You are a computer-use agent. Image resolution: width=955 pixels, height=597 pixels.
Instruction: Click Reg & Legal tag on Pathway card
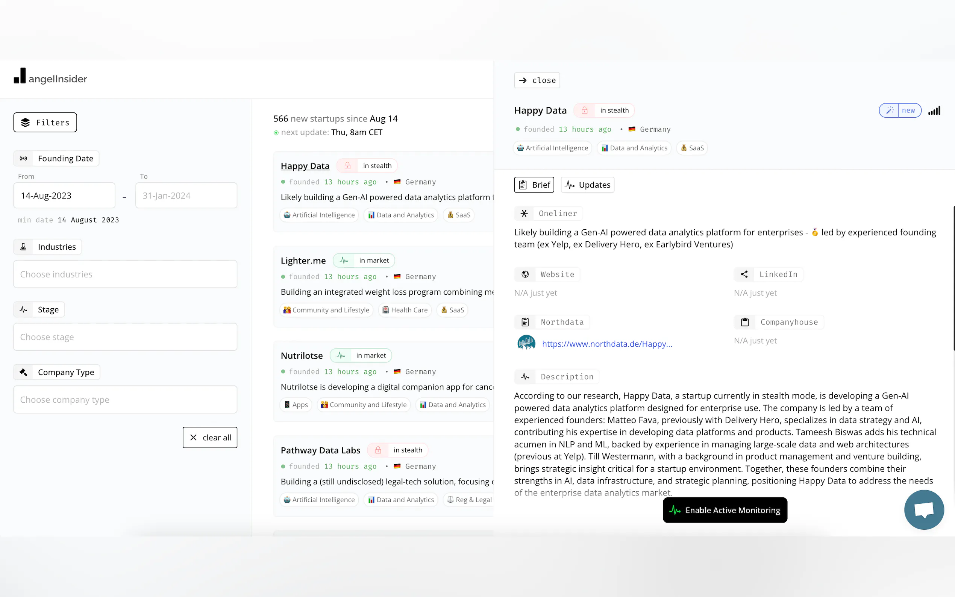coord(469,500)
